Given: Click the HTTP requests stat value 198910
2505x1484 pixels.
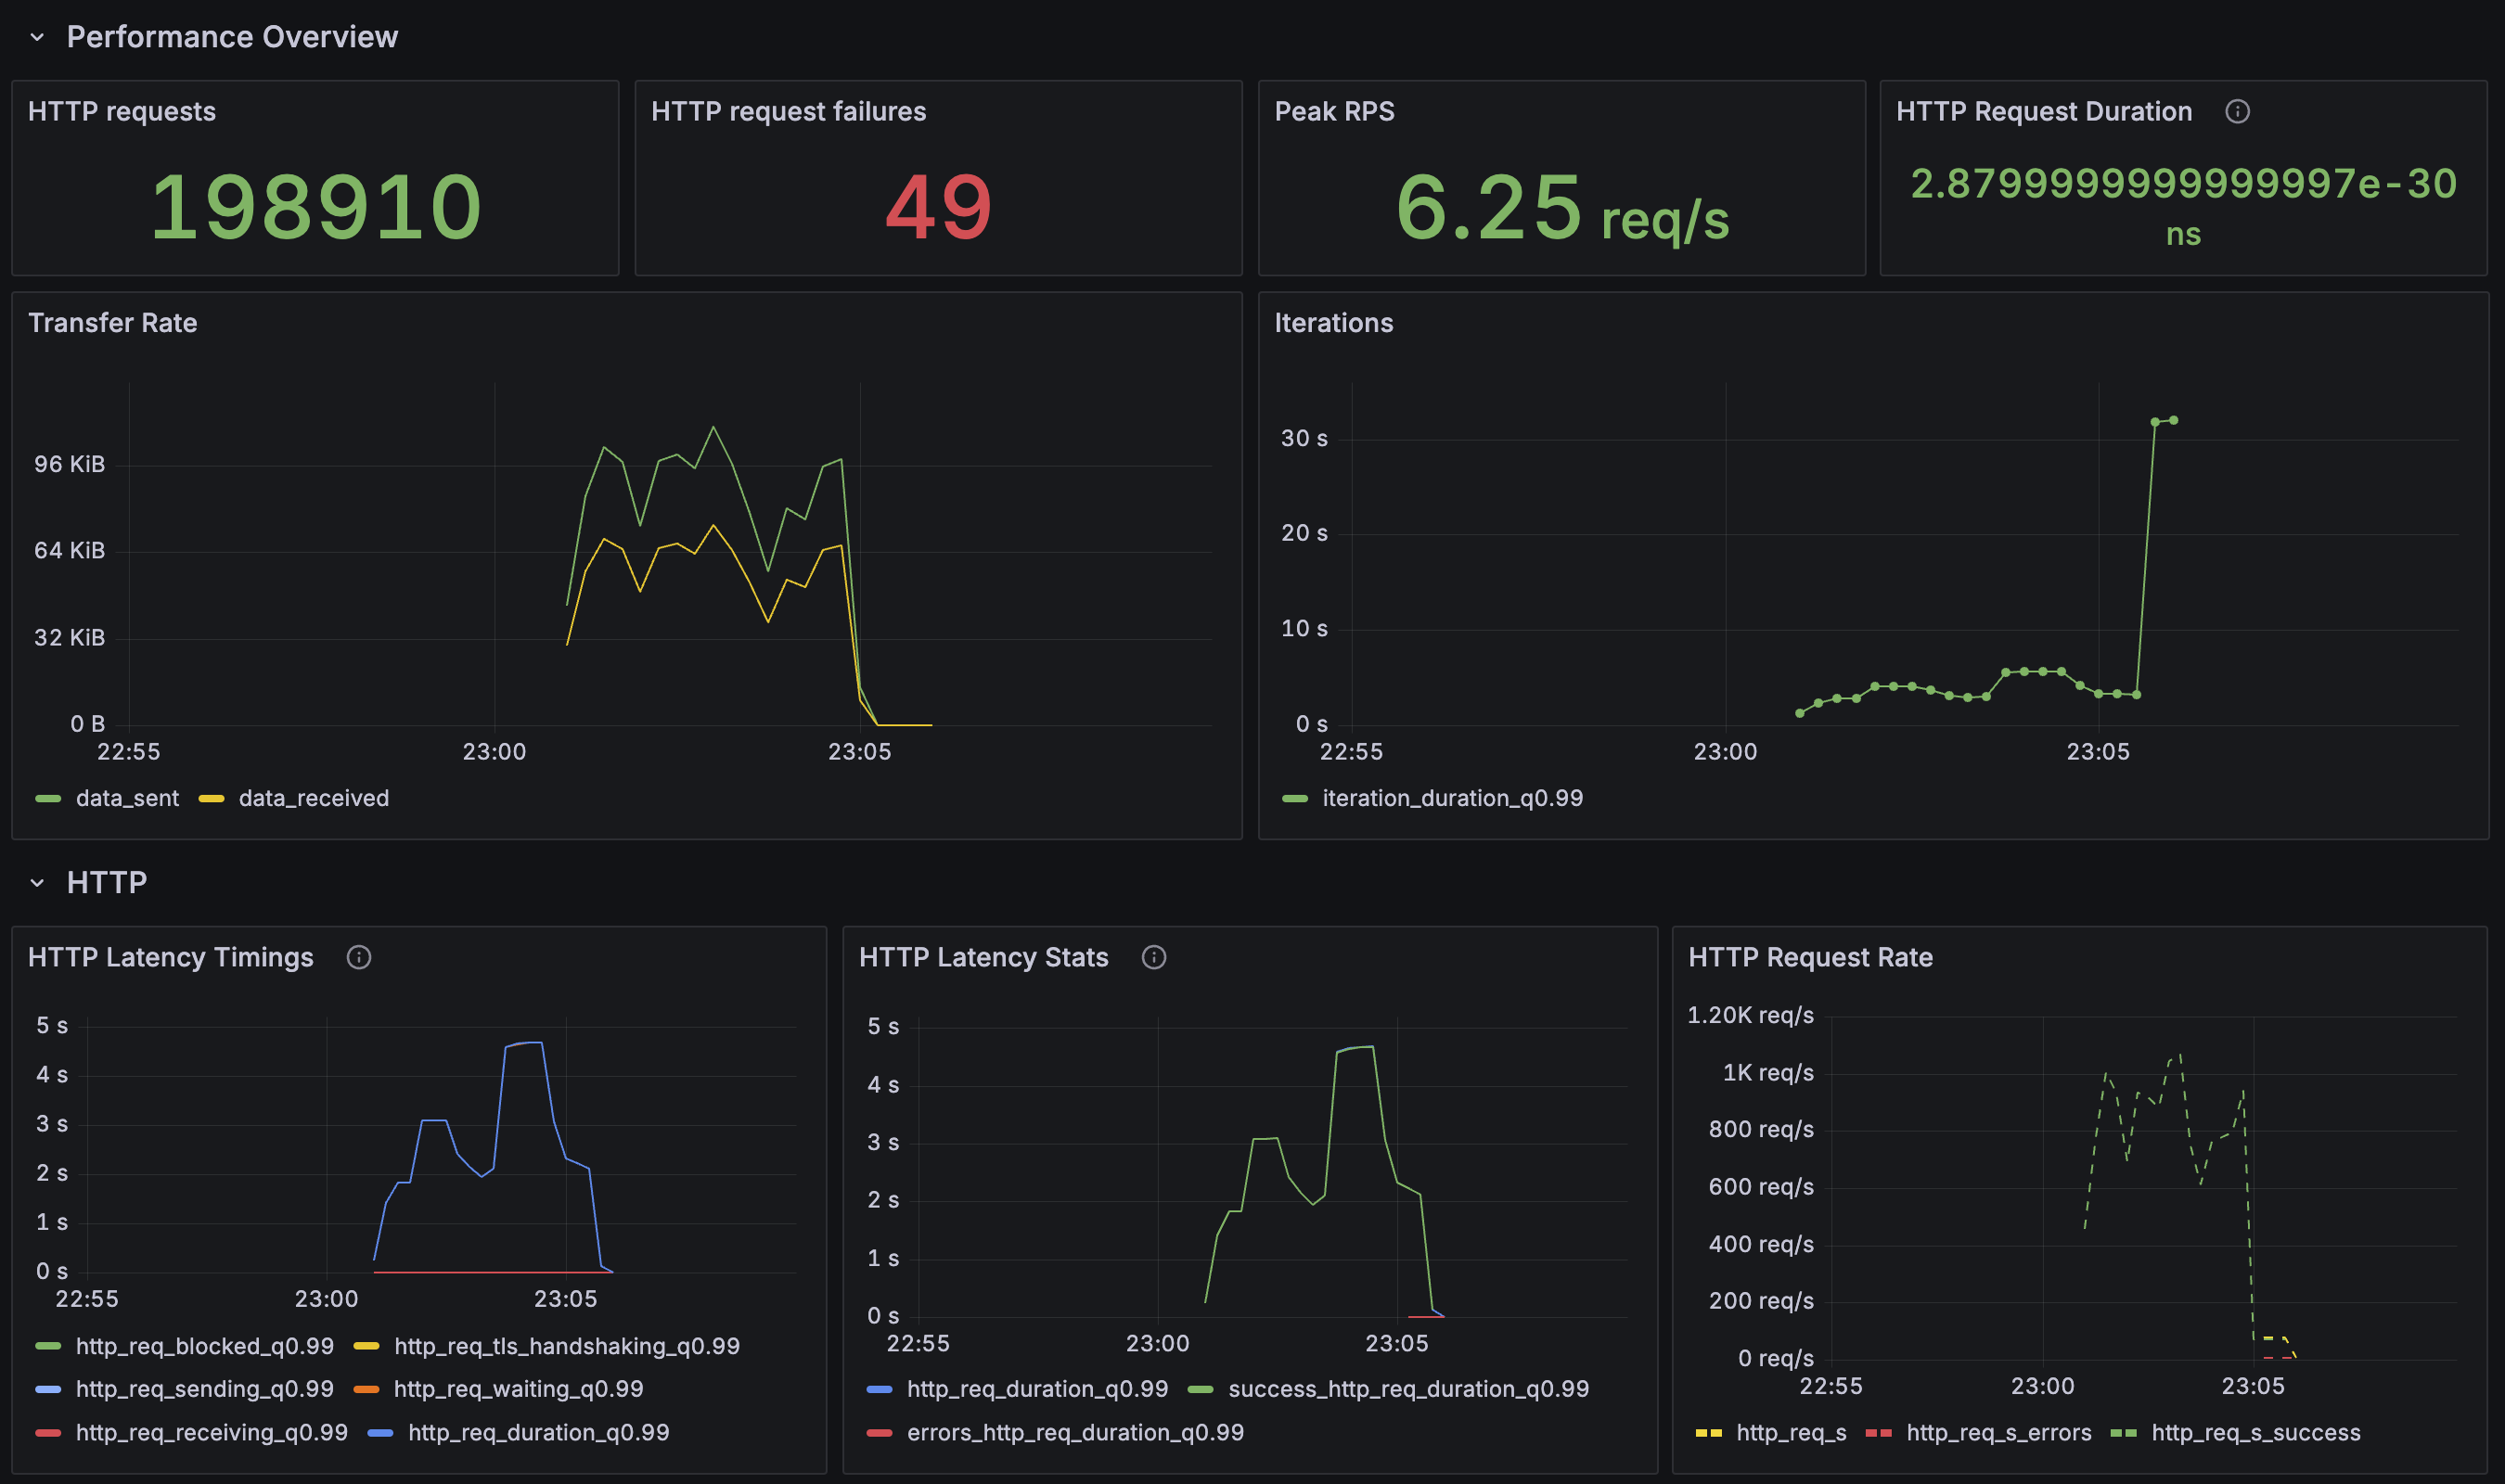Looking at the screenshot, I should coord(316,207).
